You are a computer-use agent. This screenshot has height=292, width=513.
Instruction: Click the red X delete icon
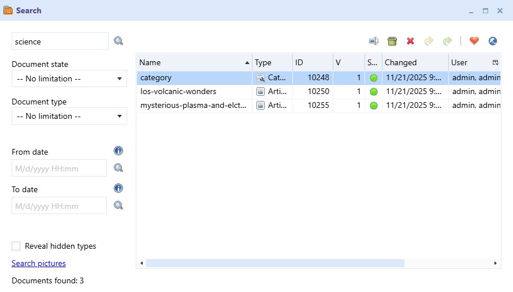410,41
